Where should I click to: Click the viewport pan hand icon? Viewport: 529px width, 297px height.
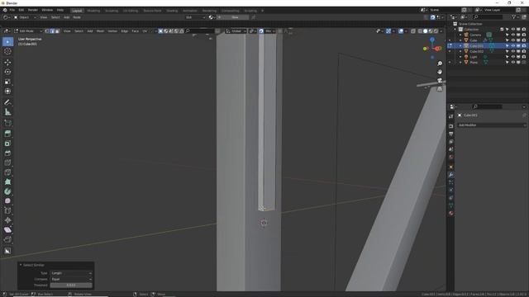pyautogui.click(x=440, y=72)
